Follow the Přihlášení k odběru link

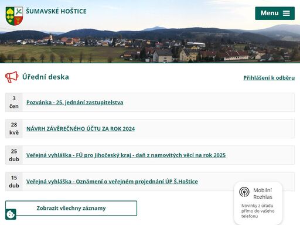[x=269, y=78]
